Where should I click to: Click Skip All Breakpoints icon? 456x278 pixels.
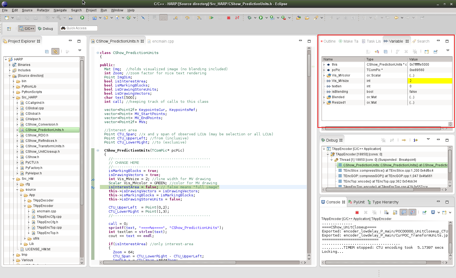[143, 18]
